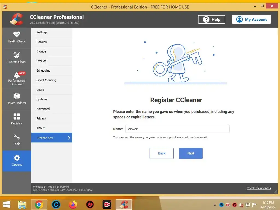Open My Account
280x210 pixels.
[x=251, y=19]
